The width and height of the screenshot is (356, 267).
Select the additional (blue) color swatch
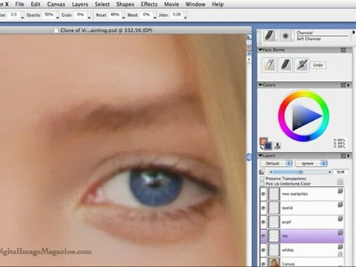pos(268,146)
